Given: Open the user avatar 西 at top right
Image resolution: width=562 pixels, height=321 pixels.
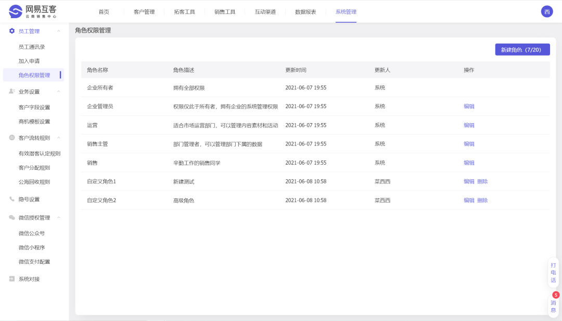Looking at the screenshot, I should pyautogui.click(x=546, y=10).
